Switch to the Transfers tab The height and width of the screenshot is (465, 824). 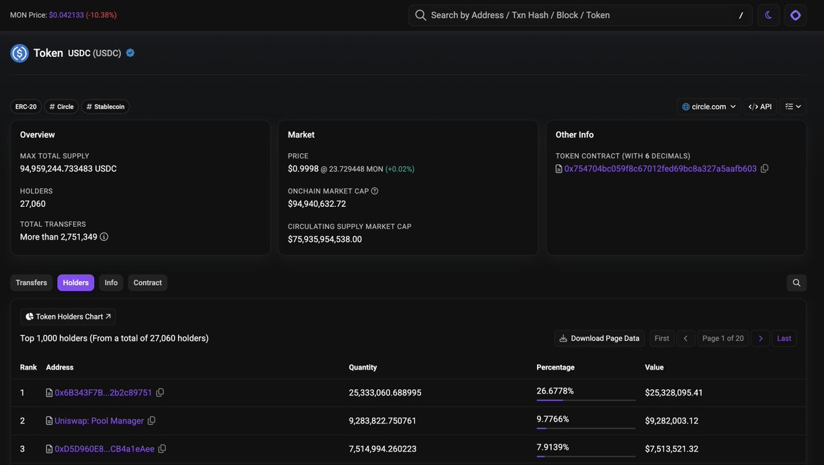coord(31,282)
